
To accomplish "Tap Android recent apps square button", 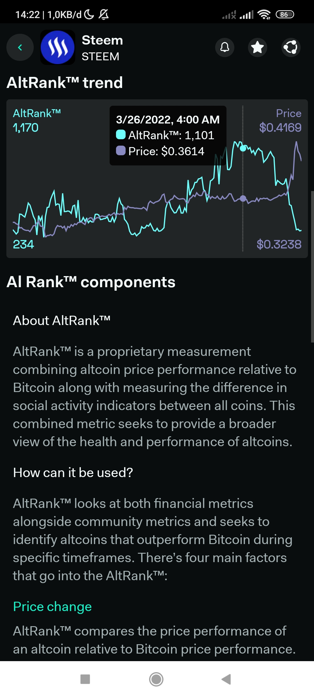I will pos(85,679).
